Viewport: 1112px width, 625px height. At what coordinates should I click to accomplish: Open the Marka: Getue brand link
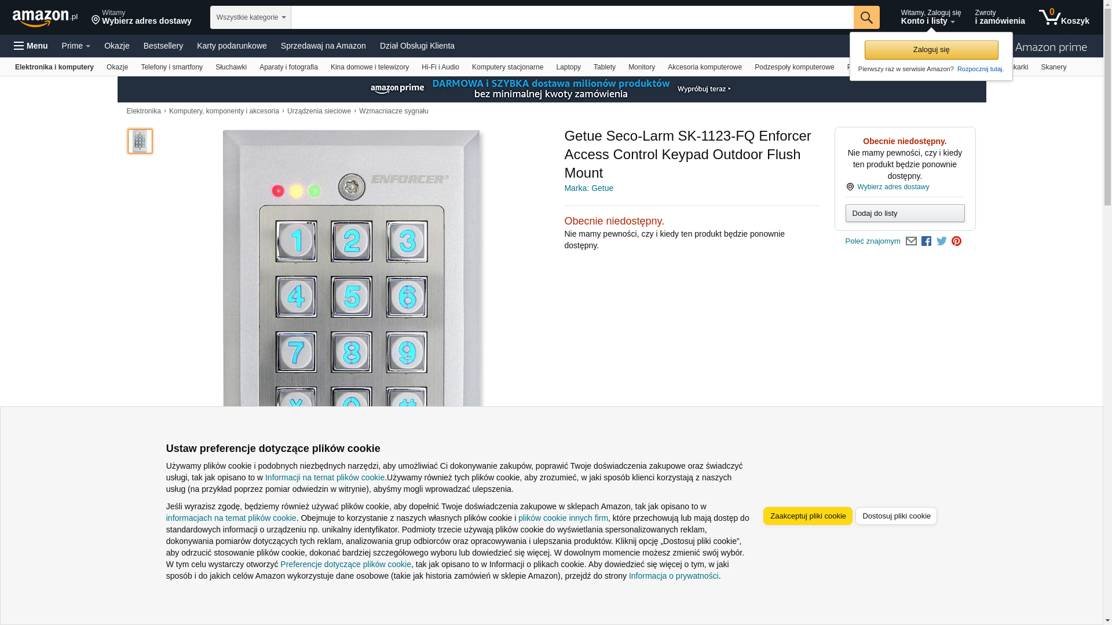coord(588,188)
